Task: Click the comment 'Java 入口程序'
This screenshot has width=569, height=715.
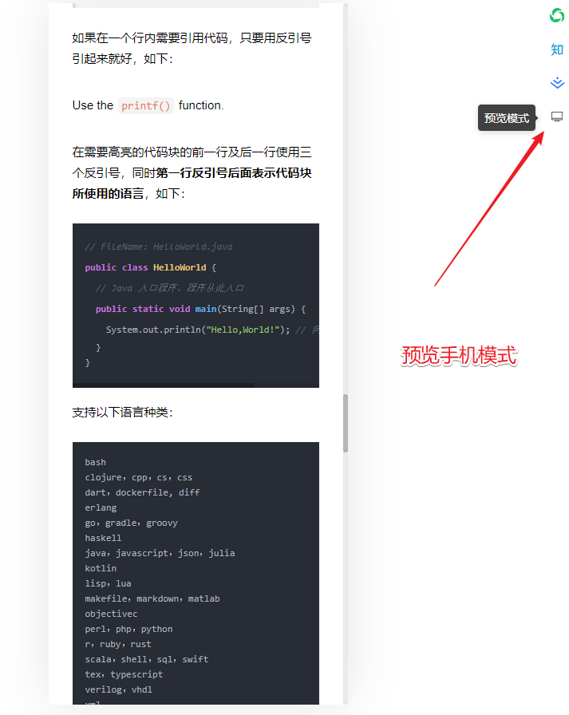Action: click(170, 288)
